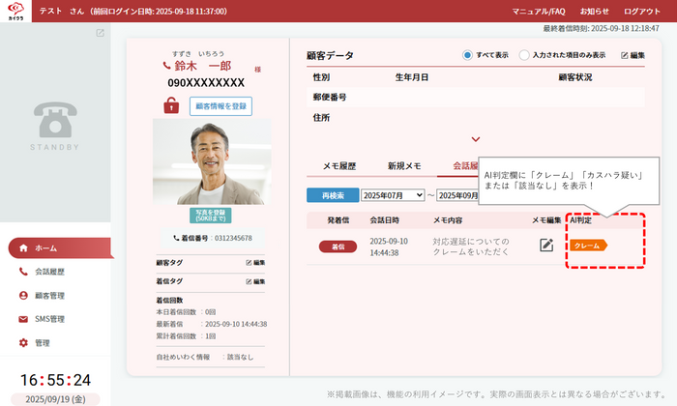Click the カイクラ logo in top-left
Image resolution: width=677 pixels, height=406 pixels.
point(15,11)
